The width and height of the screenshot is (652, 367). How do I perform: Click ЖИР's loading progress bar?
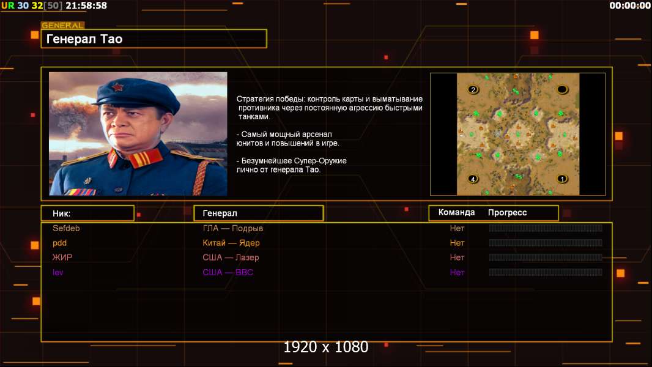click(x=546, y=258)
